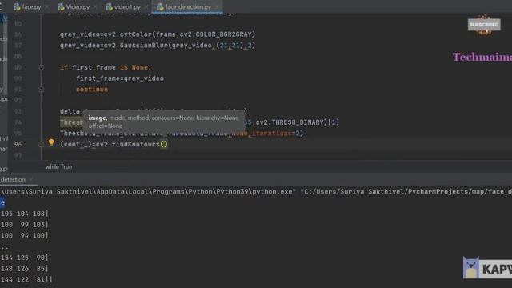
Task: Toggle the fold marker beside the continue line
Action: 42,89
